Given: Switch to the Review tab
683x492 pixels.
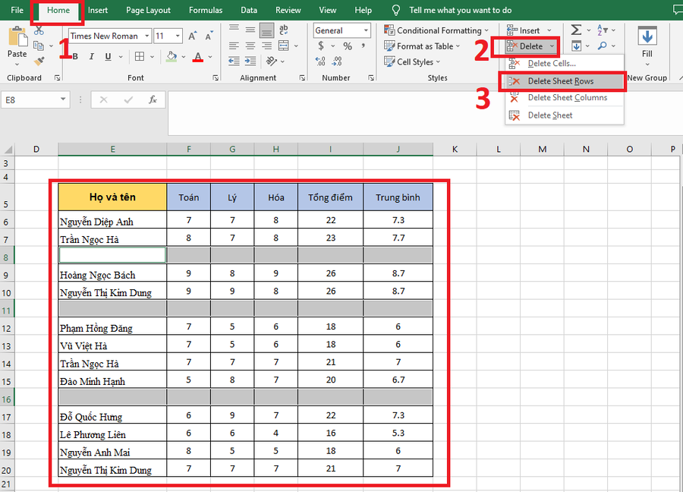Looking at the screenshot, I should 288,10.
